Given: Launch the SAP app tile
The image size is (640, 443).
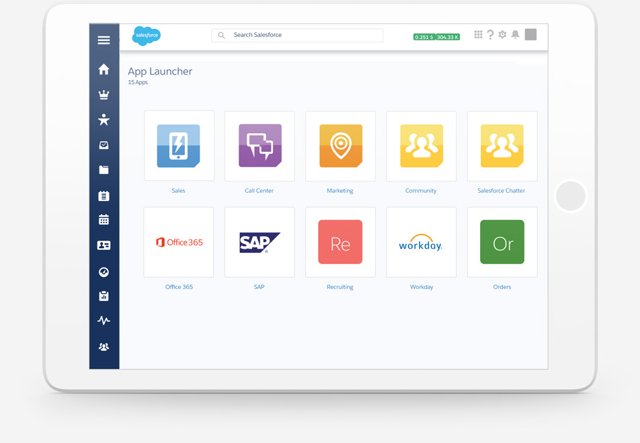Looking at the screenshot, I should (259, 242).
